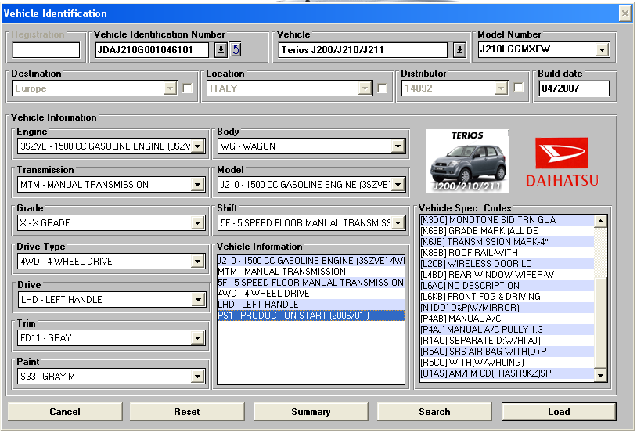The image size is (637, 433).
Task: Click the Terios vehicle picture
Action: [x=467, y=161]
